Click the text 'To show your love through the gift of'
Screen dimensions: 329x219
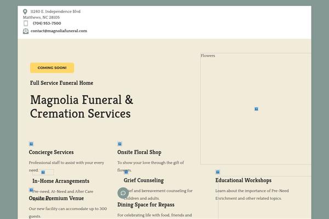pos(151,163)
